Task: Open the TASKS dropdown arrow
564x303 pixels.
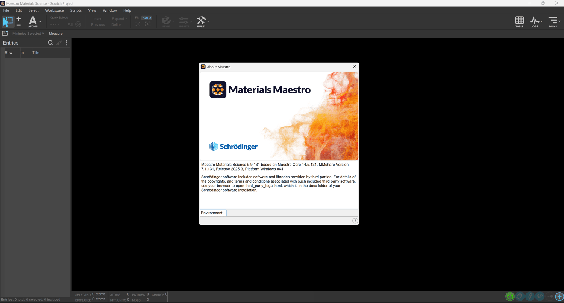Action: [x=560, y=21]
